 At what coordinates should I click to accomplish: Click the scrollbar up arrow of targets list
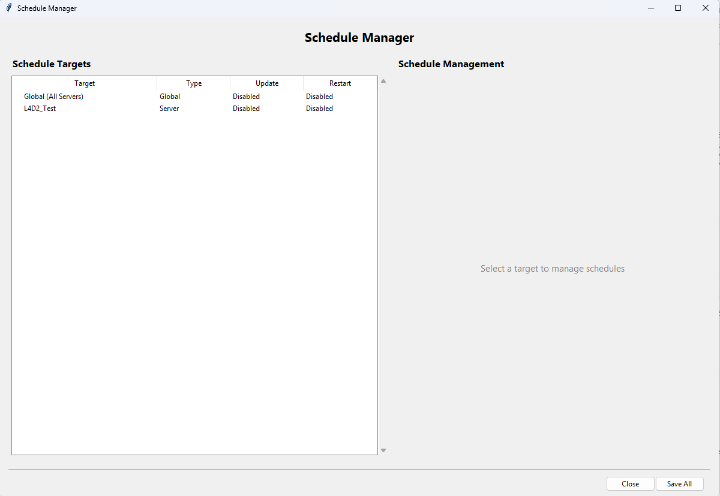point(383,80)
